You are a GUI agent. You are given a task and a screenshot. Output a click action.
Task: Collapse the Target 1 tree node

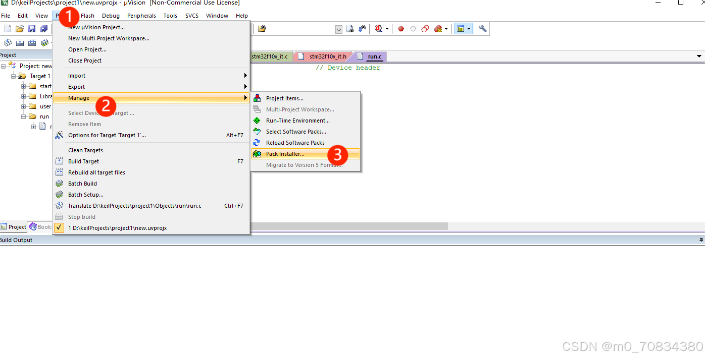coord(14,76)
